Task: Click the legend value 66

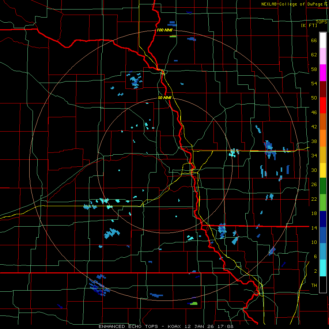Action: [x=314, y=41]
